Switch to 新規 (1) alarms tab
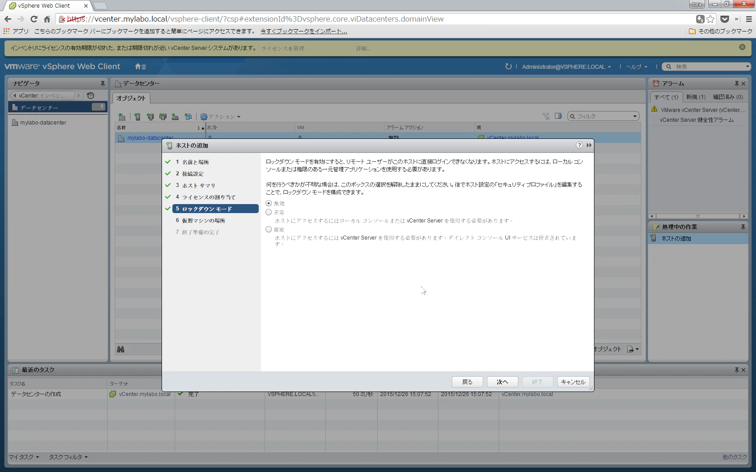The image size is (756, 472). tap(696, 97)
